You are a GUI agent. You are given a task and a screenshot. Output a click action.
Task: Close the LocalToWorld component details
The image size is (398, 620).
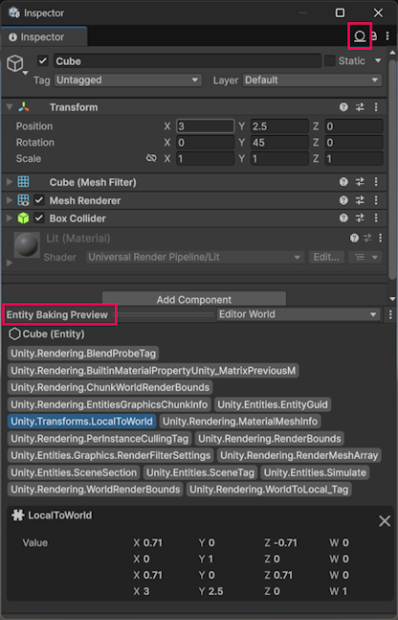coord(385,520)
